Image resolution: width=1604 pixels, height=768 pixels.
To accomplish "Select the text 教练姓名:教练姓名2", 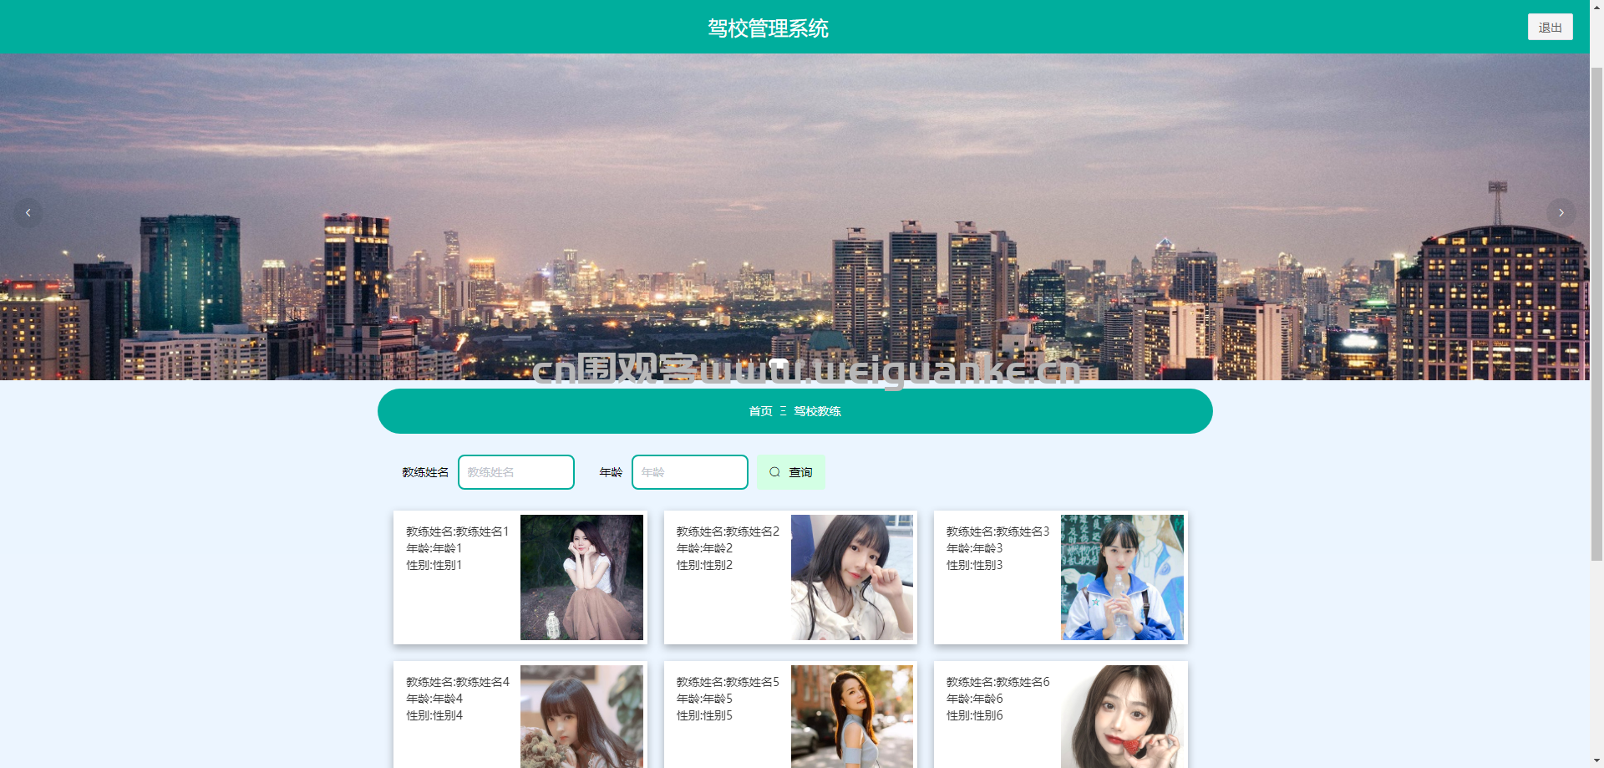I will tap(728, 531).
